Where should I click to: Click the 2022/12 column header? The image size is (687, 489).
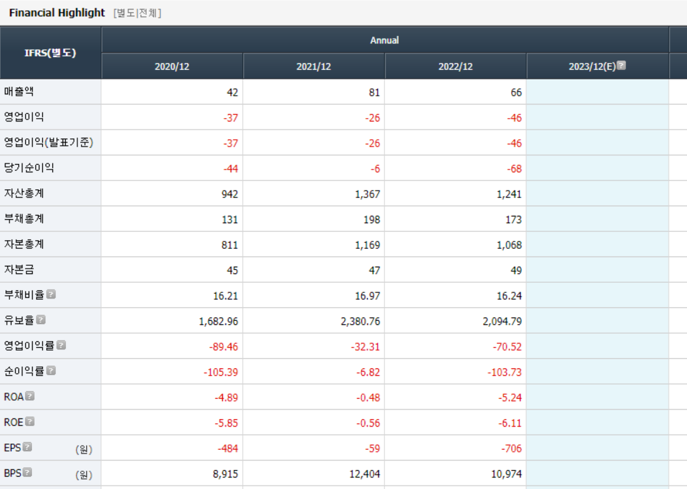click(x=456, y=66)
